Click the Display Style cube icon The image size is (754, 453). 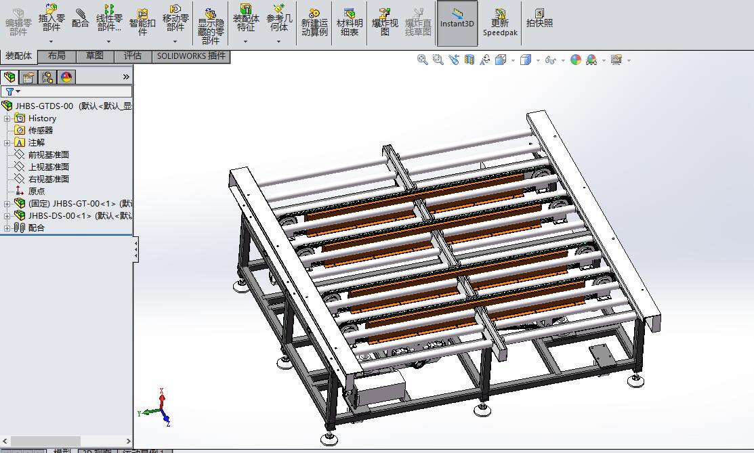[x=526, y=60]
